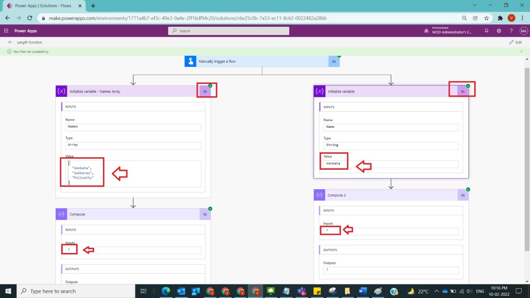Image resolution: width=530 pixels, height=298 pixels.
Task: Open the notifications bell in header
Action: [487, 31]
